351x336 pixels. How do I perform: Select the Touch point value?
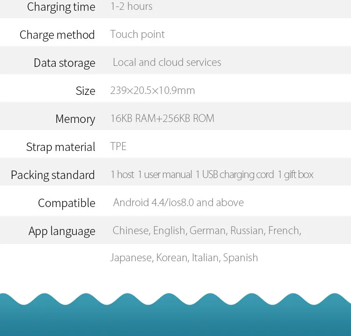(x=138, y=35)
